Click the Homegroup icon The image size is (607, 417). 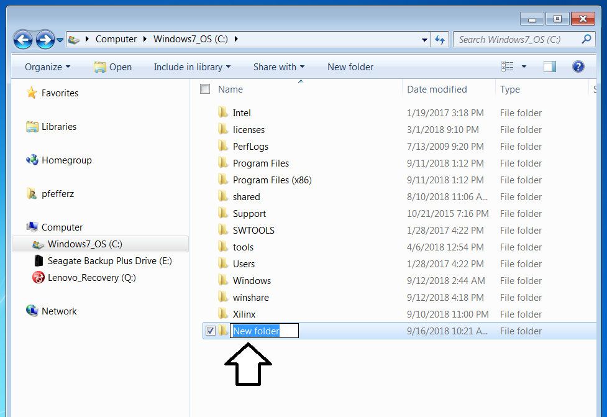coord(32,160)
